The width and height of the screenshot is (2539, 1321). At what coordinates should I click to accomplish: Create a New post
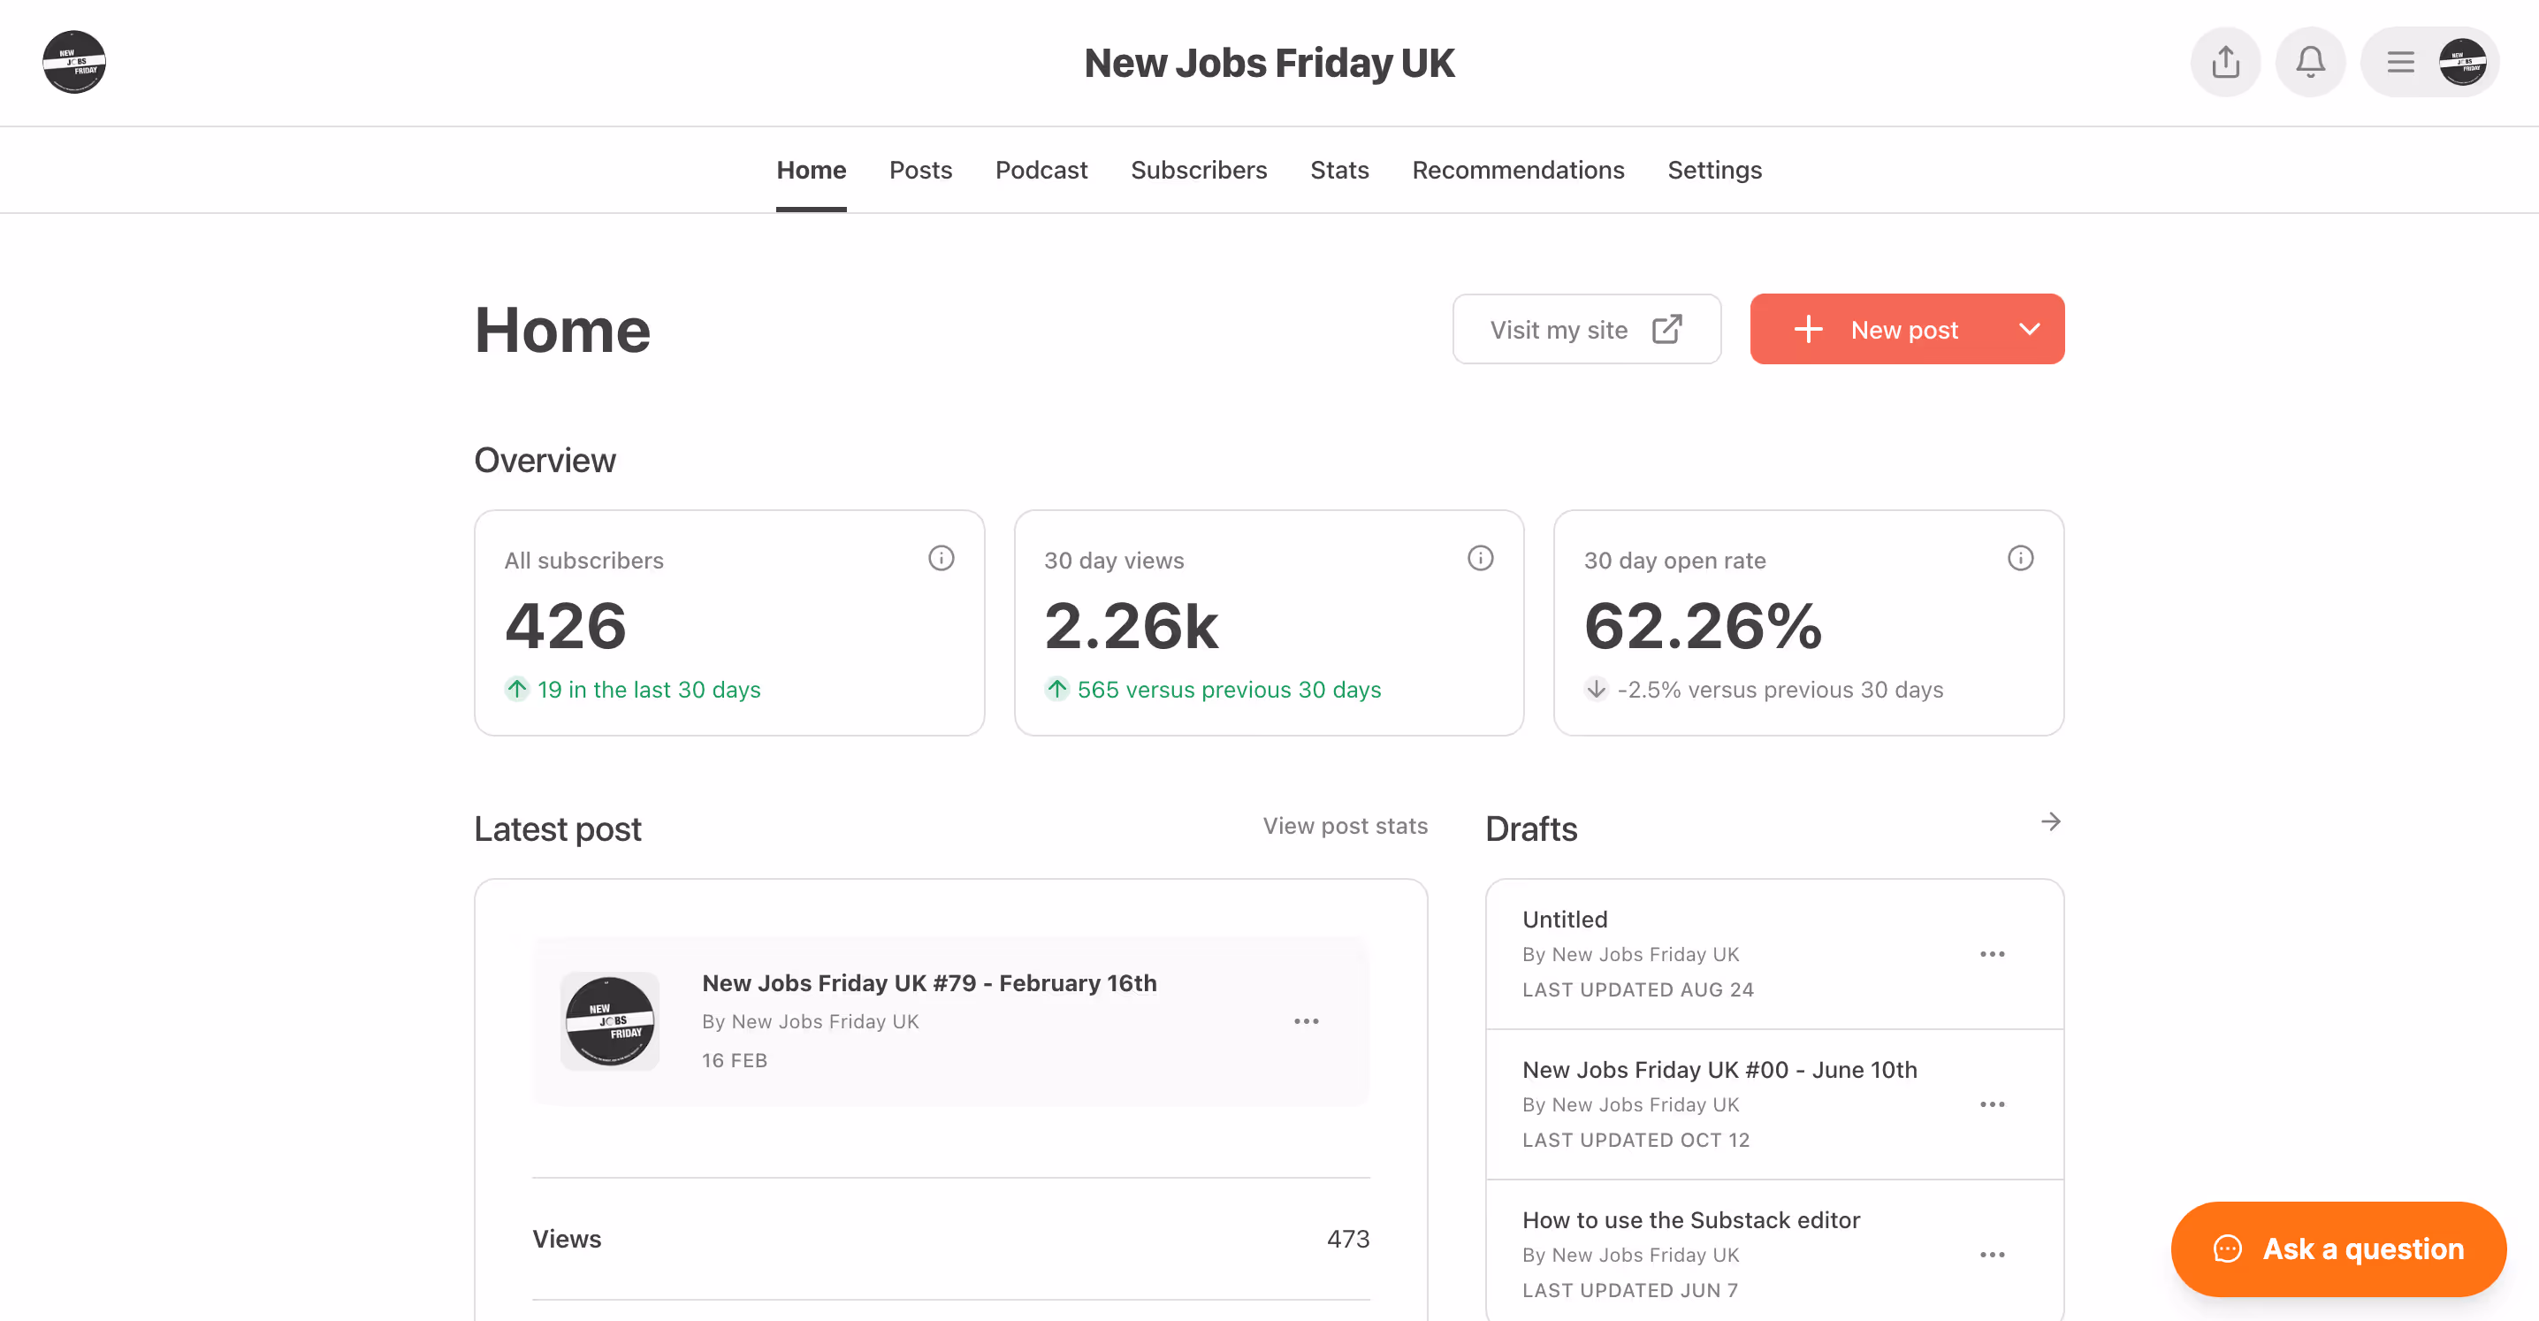point(1878,329)
